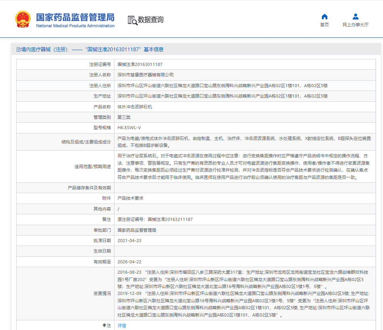Click the 首页 text label
The width and height of the screenshot is (383, 330).
tap(324, 25)
